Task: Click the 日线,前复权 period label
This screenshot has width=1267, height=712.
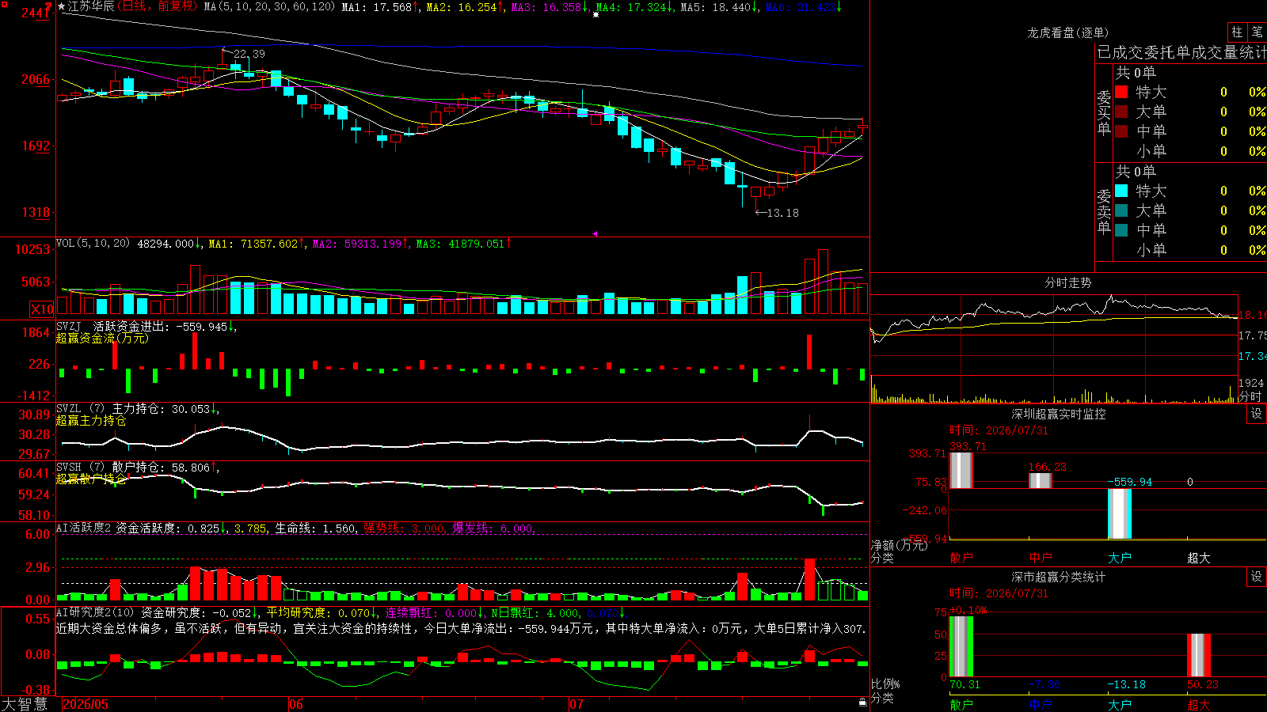Action: click(x=158, y=6)
